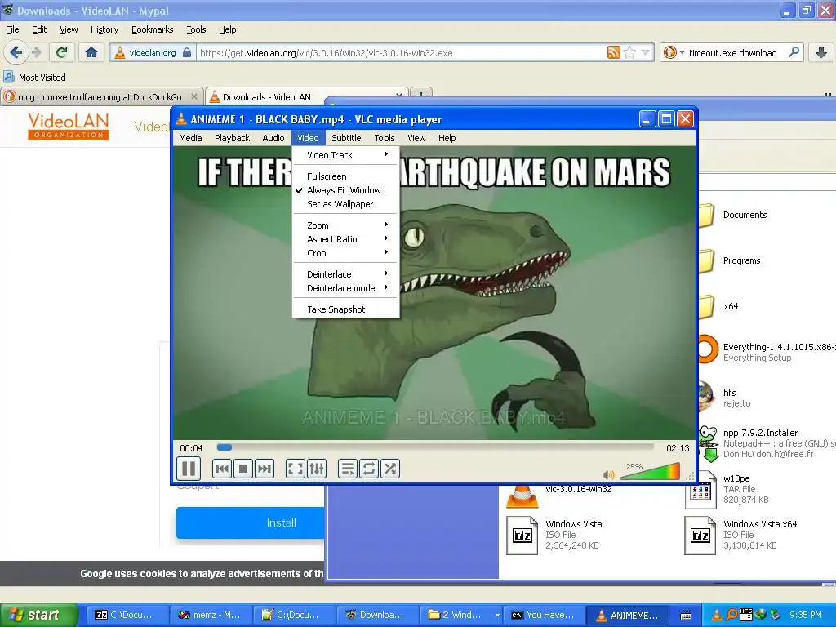This screenshot has height=627, width=836.
Task: Select the w10pe TAR file
Action: [727, 489]
